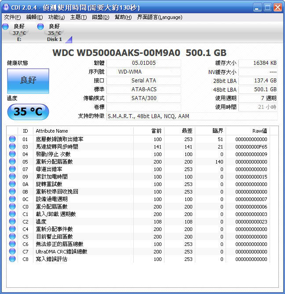Click the supported features field S.M.A.R.T., 48bit LBA

tap(192, 116)
